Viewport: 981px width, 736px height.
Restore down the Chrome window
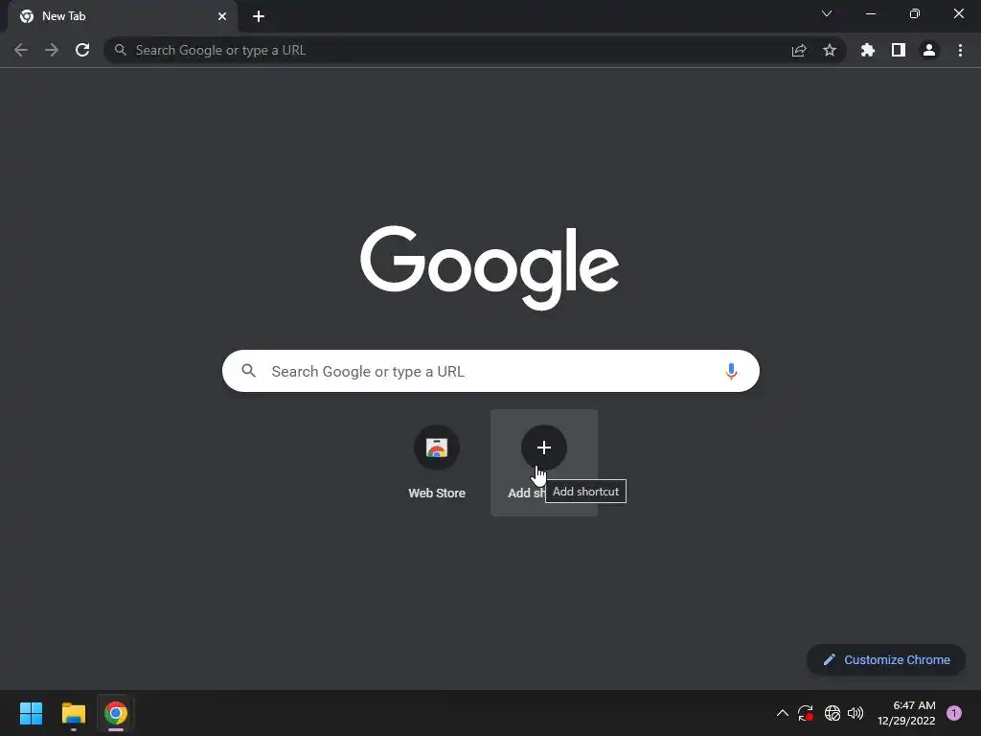tap(915, 13)
